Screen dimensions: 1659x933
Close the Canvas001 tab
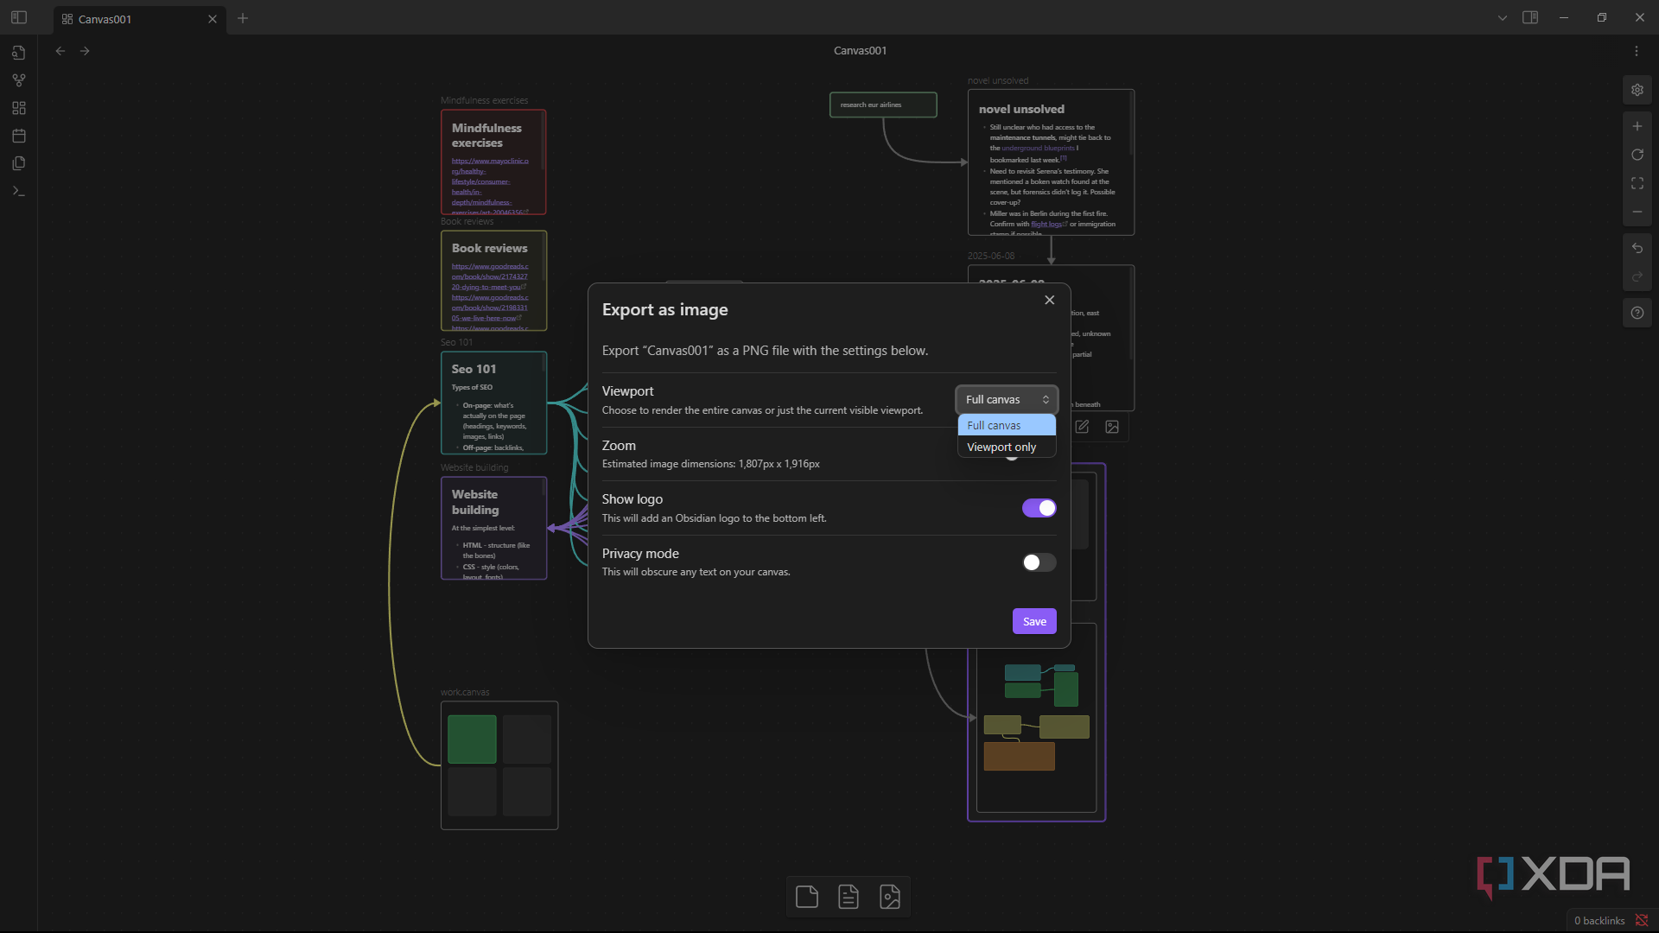point(213,19)
